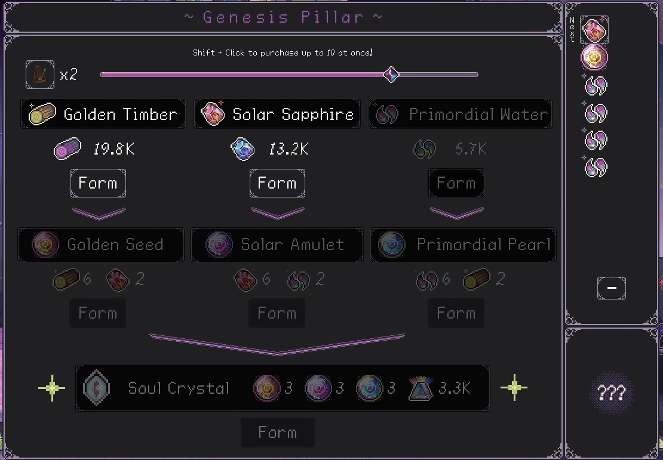663x460 pixels.
Task: Select the Solar Amulet icon
Action: [x=218, y=245]
